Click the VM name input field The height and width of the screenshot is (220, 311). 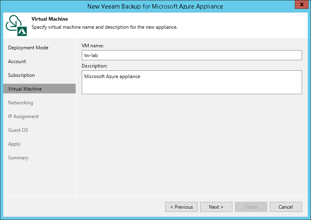192,55
